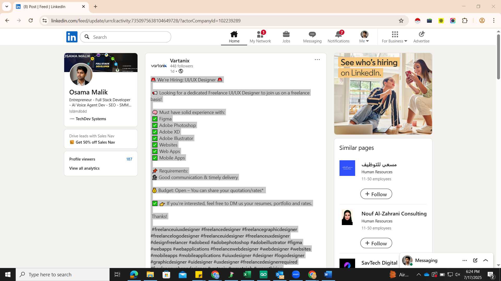Open My Network in the top navigation
The image size is (501, 281).
click(x=260, y=37)
